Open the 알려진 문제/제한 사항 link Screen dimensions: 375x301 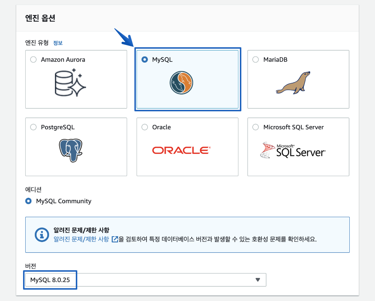pos(81,239)
